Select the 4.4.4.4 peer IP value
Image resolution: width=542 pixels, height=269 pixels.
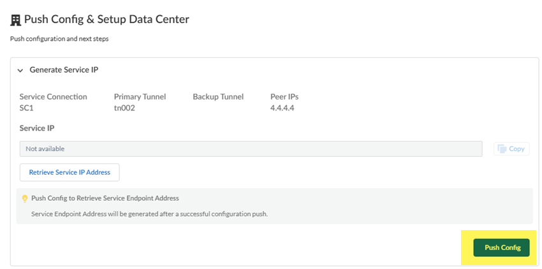pos(282,108)
